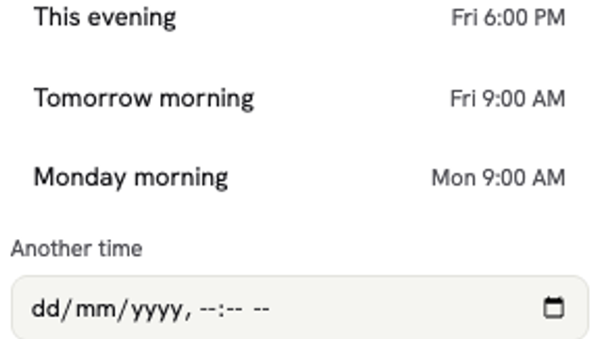
Task: Click empty space inside the date-time field
Action: pos(402,308)
